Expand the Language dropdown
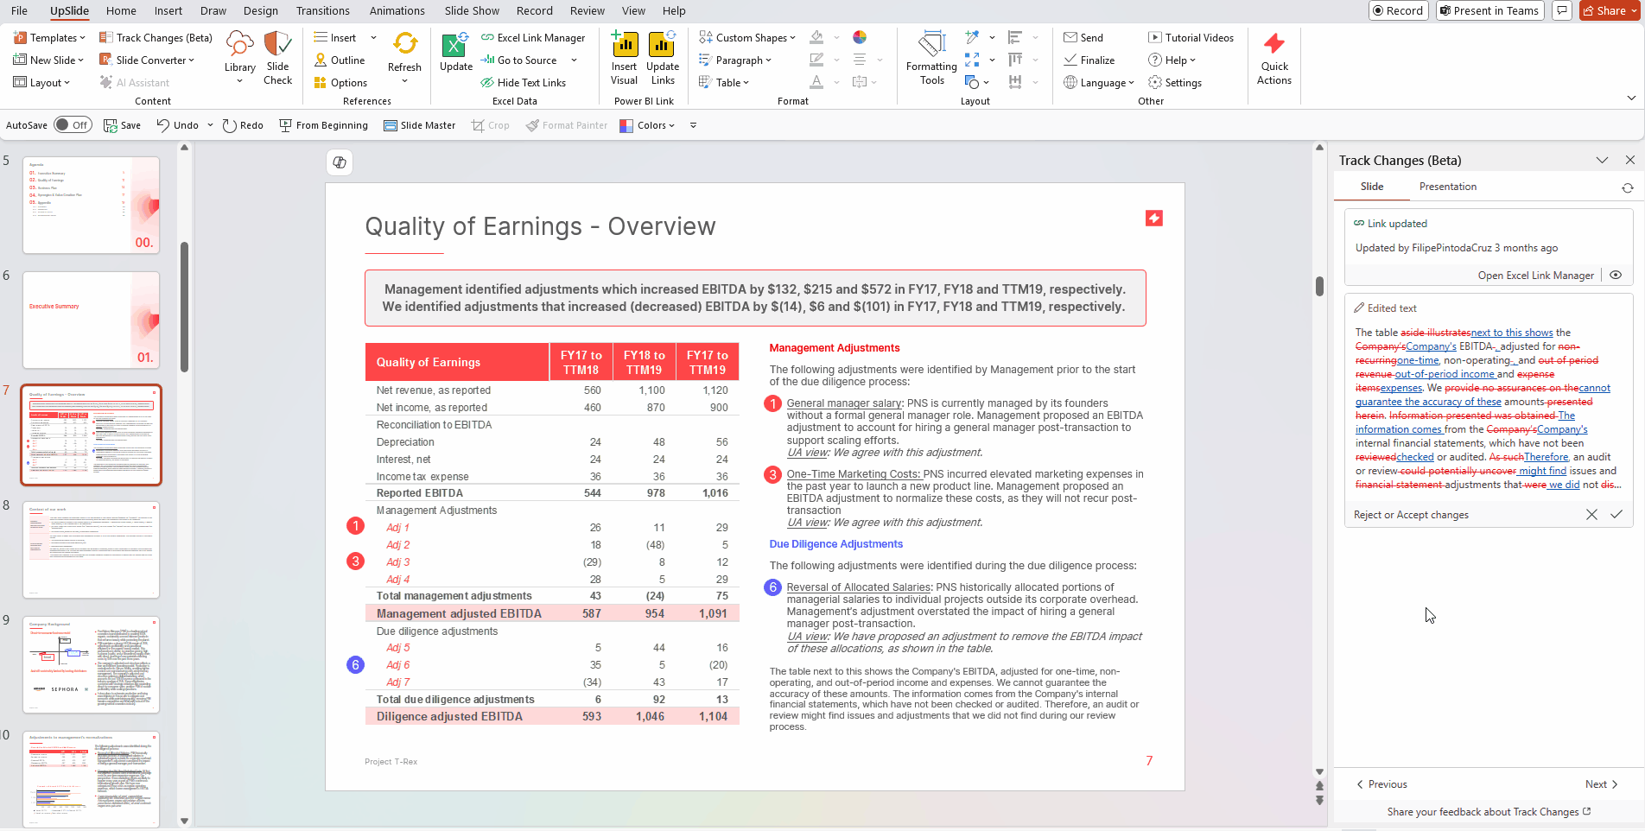 pos(1099,83)
